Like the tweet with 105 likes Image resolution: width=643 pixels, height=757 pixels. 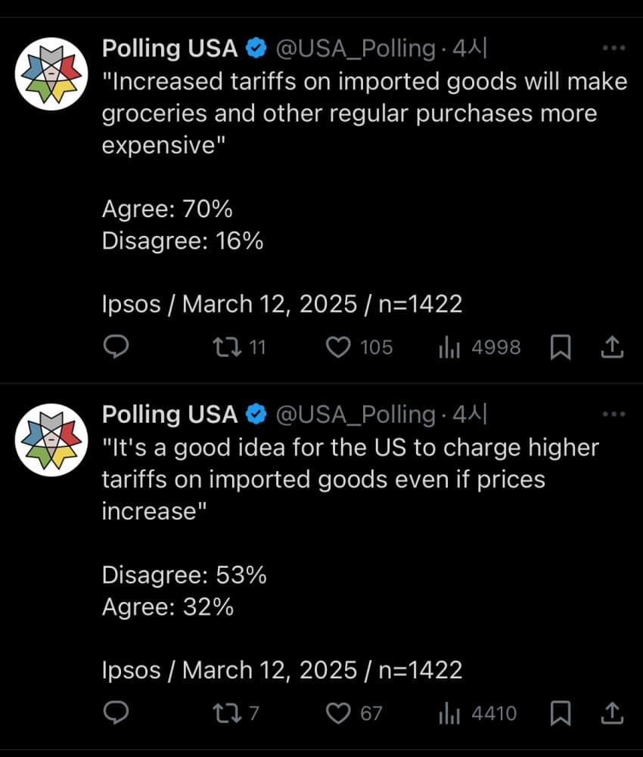click(x=339, y=347)
